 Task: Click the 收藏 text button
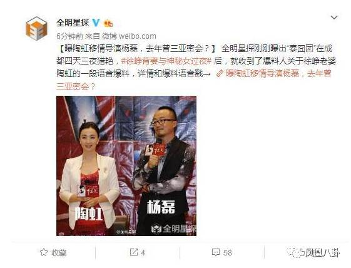pos(59,253)
